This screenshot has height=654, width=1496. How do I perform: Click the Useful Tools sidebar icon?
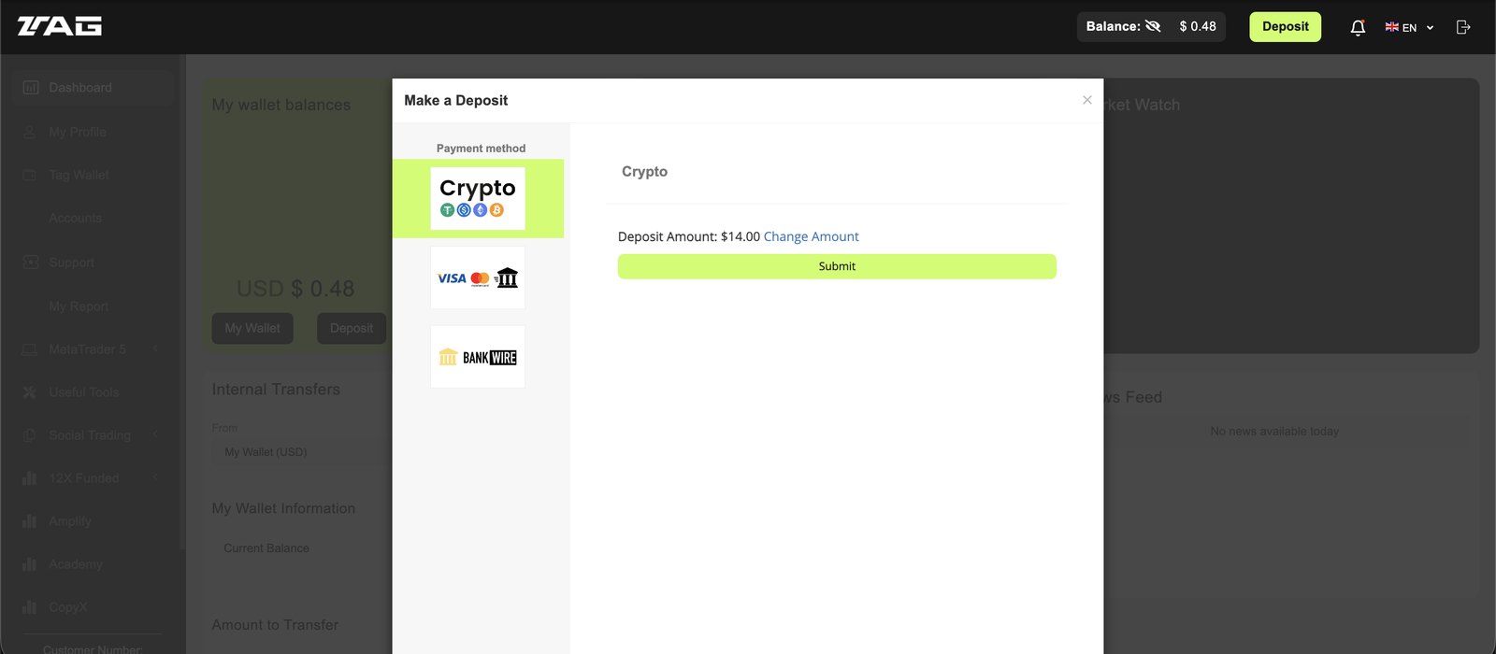tap(30, 392)
